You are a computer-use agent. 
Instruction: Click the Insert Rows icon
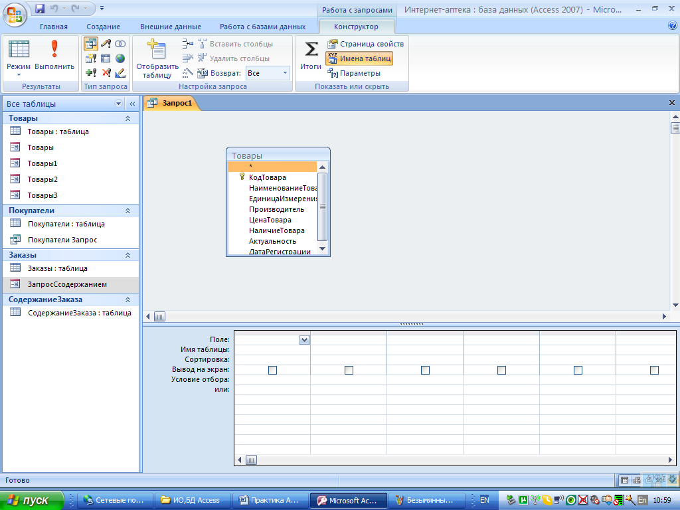(x=187, y=43)
